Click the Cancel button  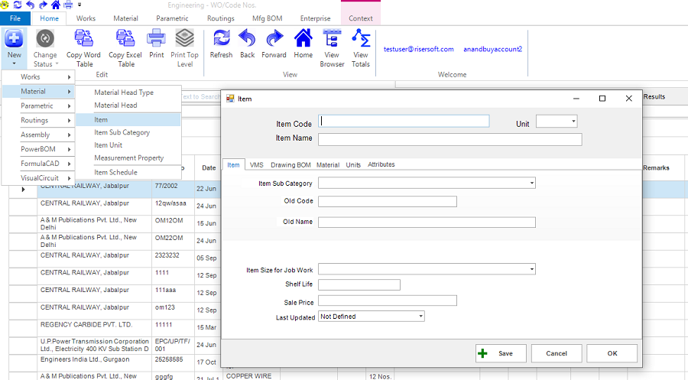(x=557, y=353)
